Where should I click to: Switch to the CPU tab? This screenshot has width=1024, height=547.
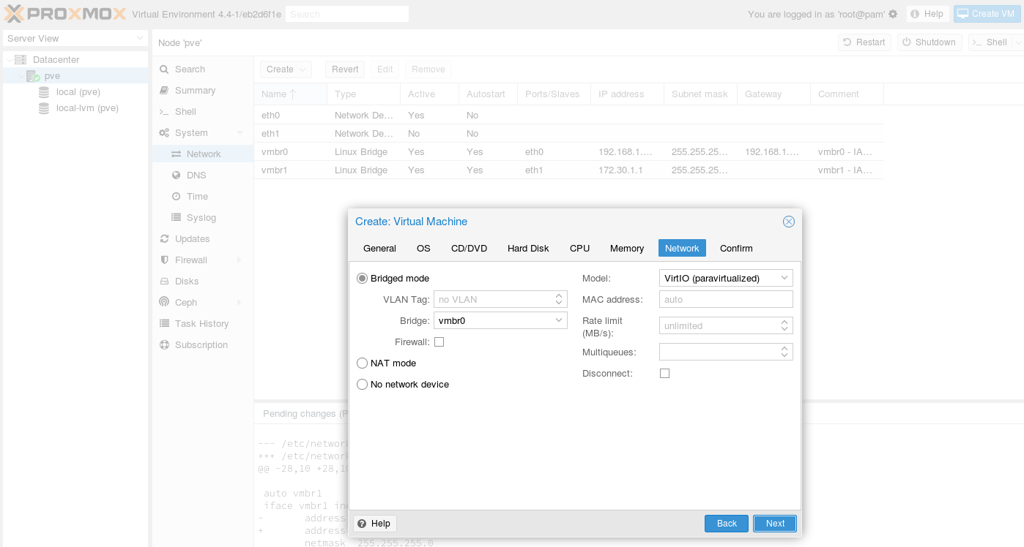click(x=579, y=249)
